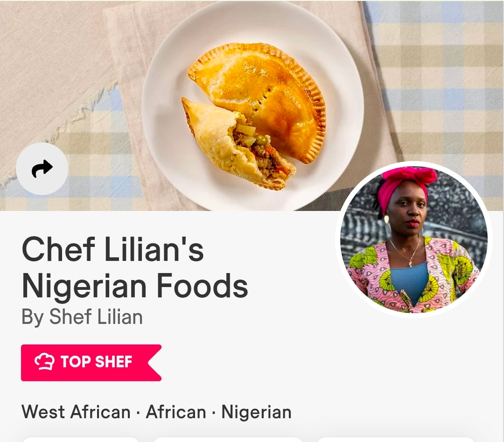This screenshot has height=442, width=504.
Task: Open the bottom-right info card
Action: tap(396, 439)
